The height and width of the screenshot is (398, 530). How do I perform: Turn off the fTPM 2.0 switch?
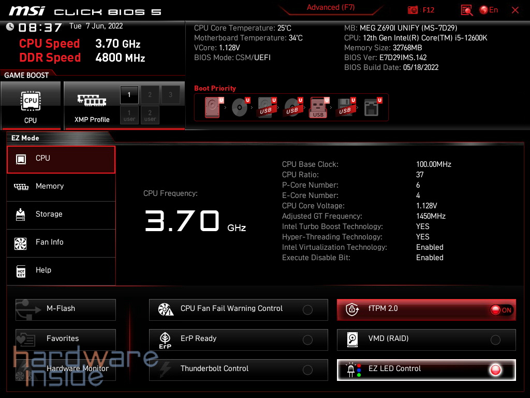pyautogui.click(x=500, y=309)
